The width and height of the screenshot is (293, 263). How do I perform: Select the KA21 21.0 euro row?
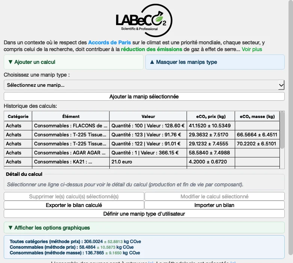tap(142, 162)
